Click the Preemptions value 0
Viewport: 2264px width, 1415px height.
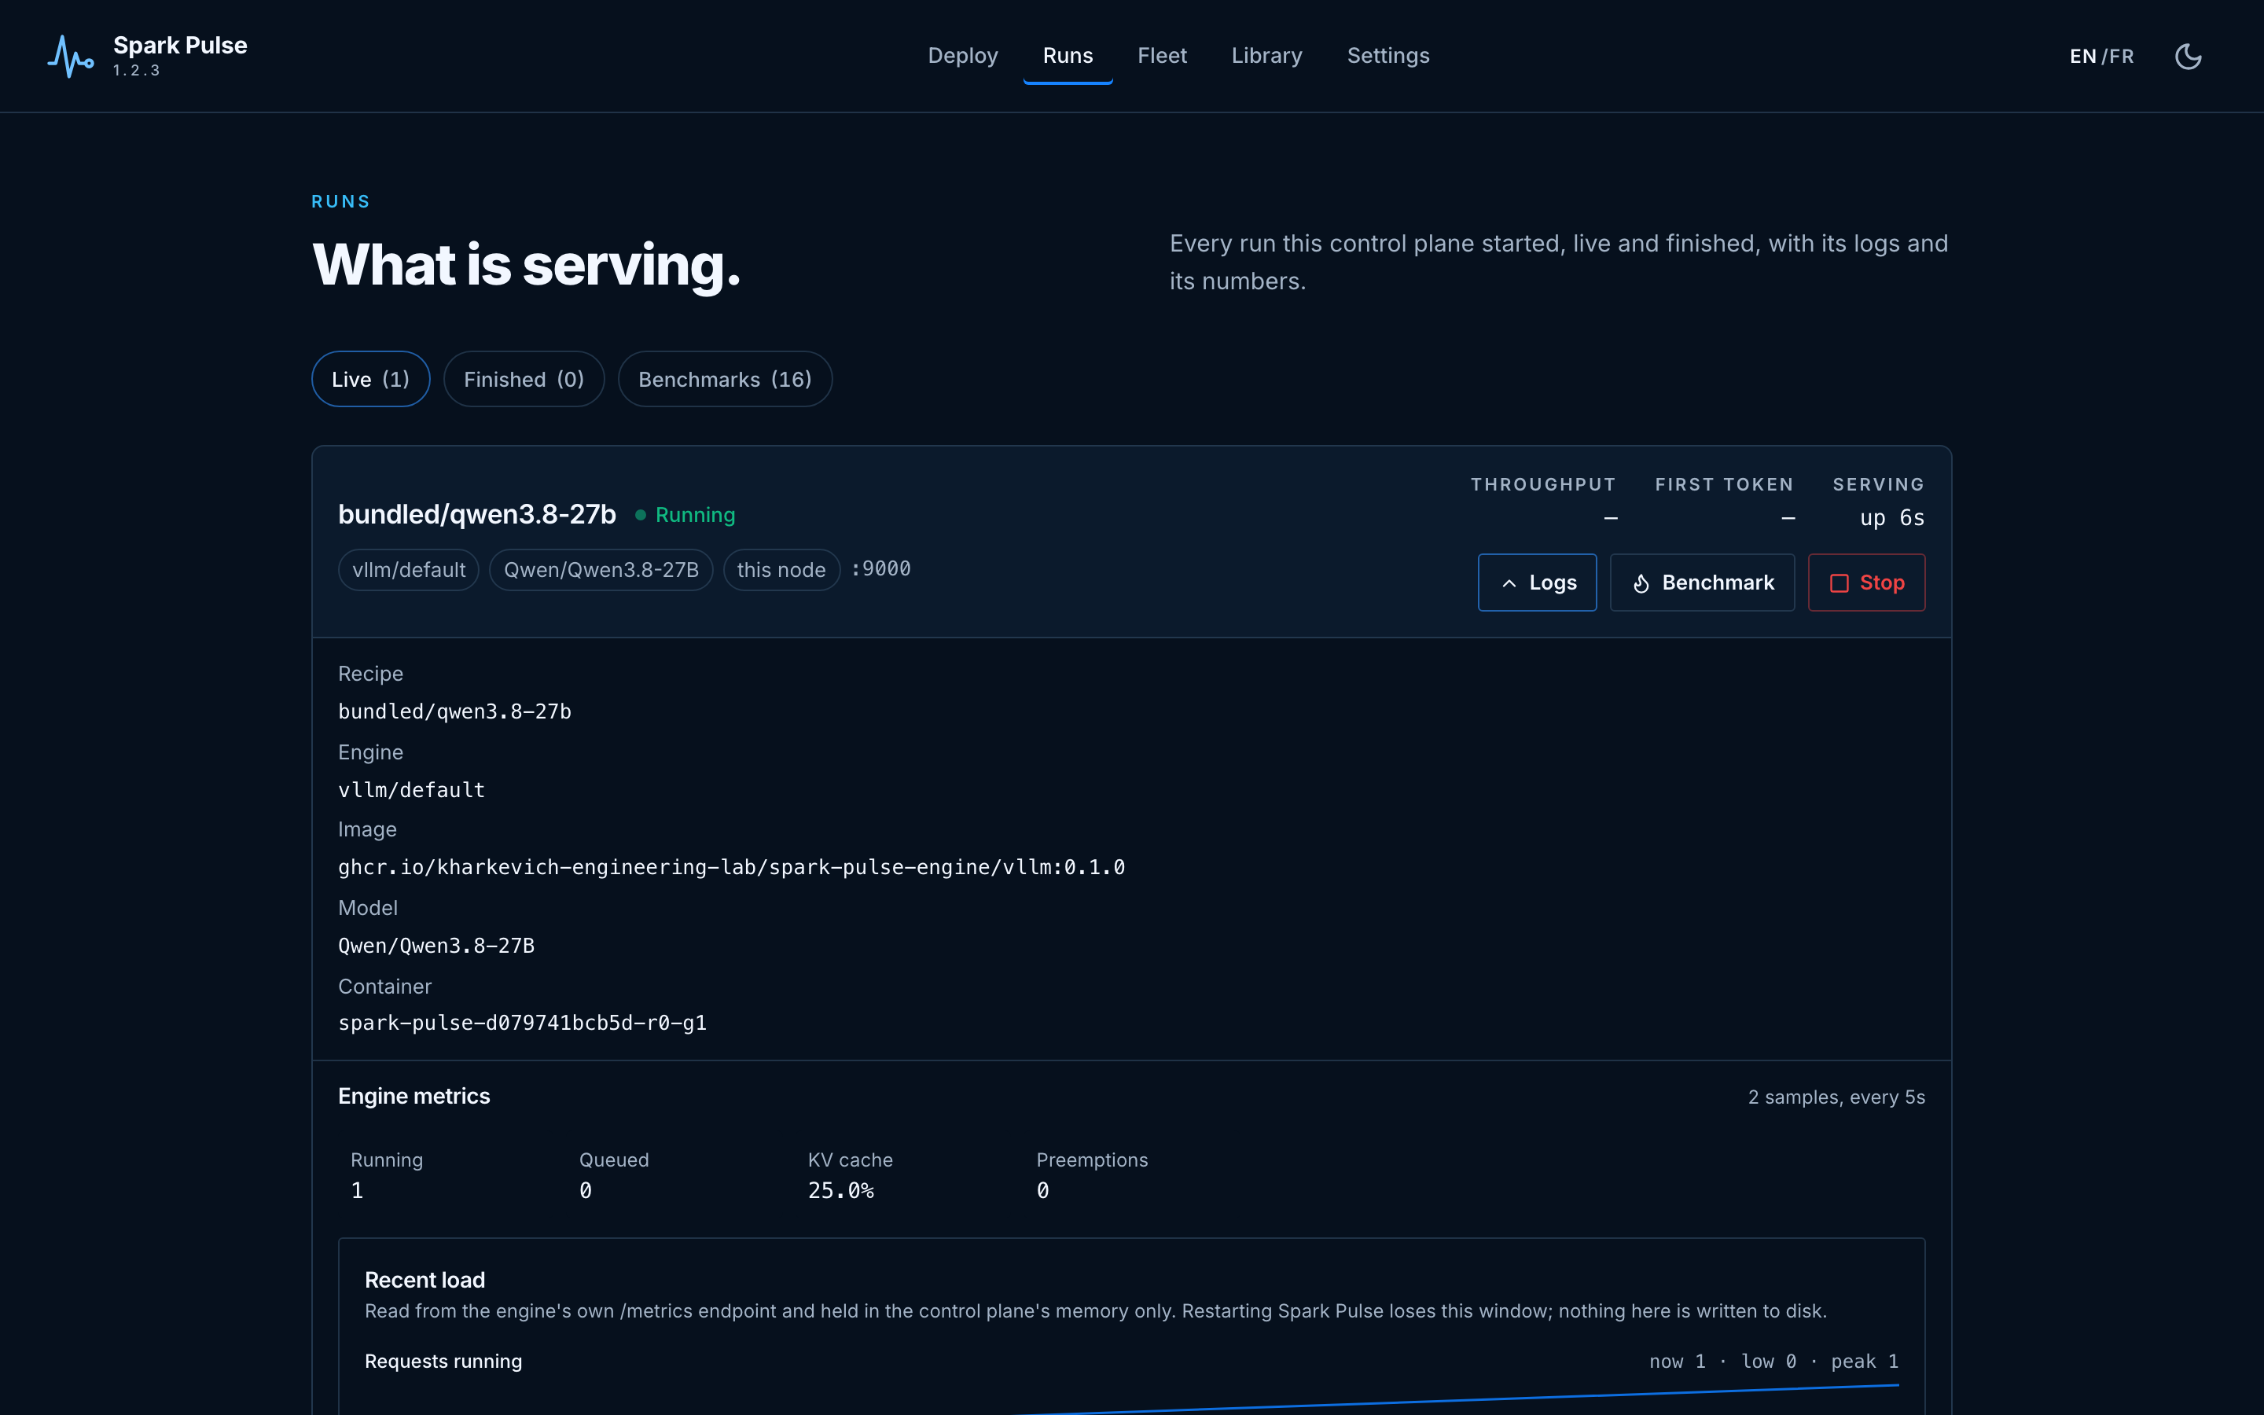click(x=1043, y=1190)
